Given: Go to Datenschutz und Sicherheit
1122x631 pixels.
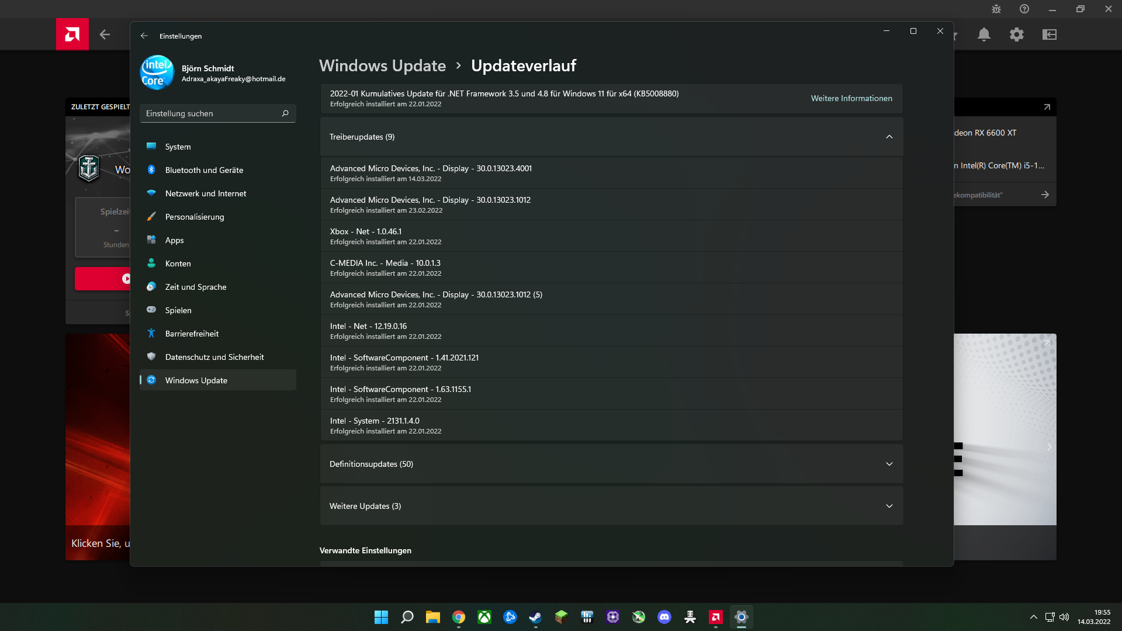Looking at the screenshot, I should [x=214, y=357].
